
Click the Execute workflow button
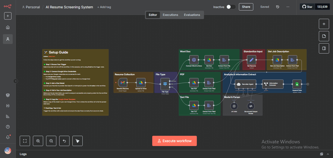point(174,141)
